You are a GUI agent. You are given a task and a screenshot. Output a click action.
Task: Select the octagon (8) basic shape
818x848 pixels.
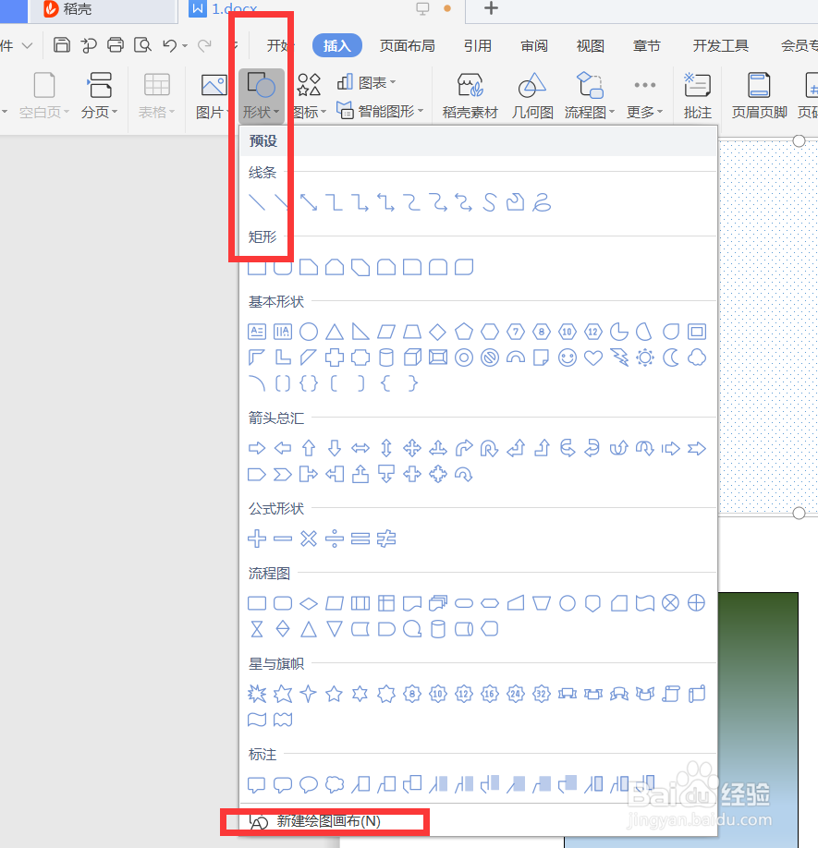[542, 332]
